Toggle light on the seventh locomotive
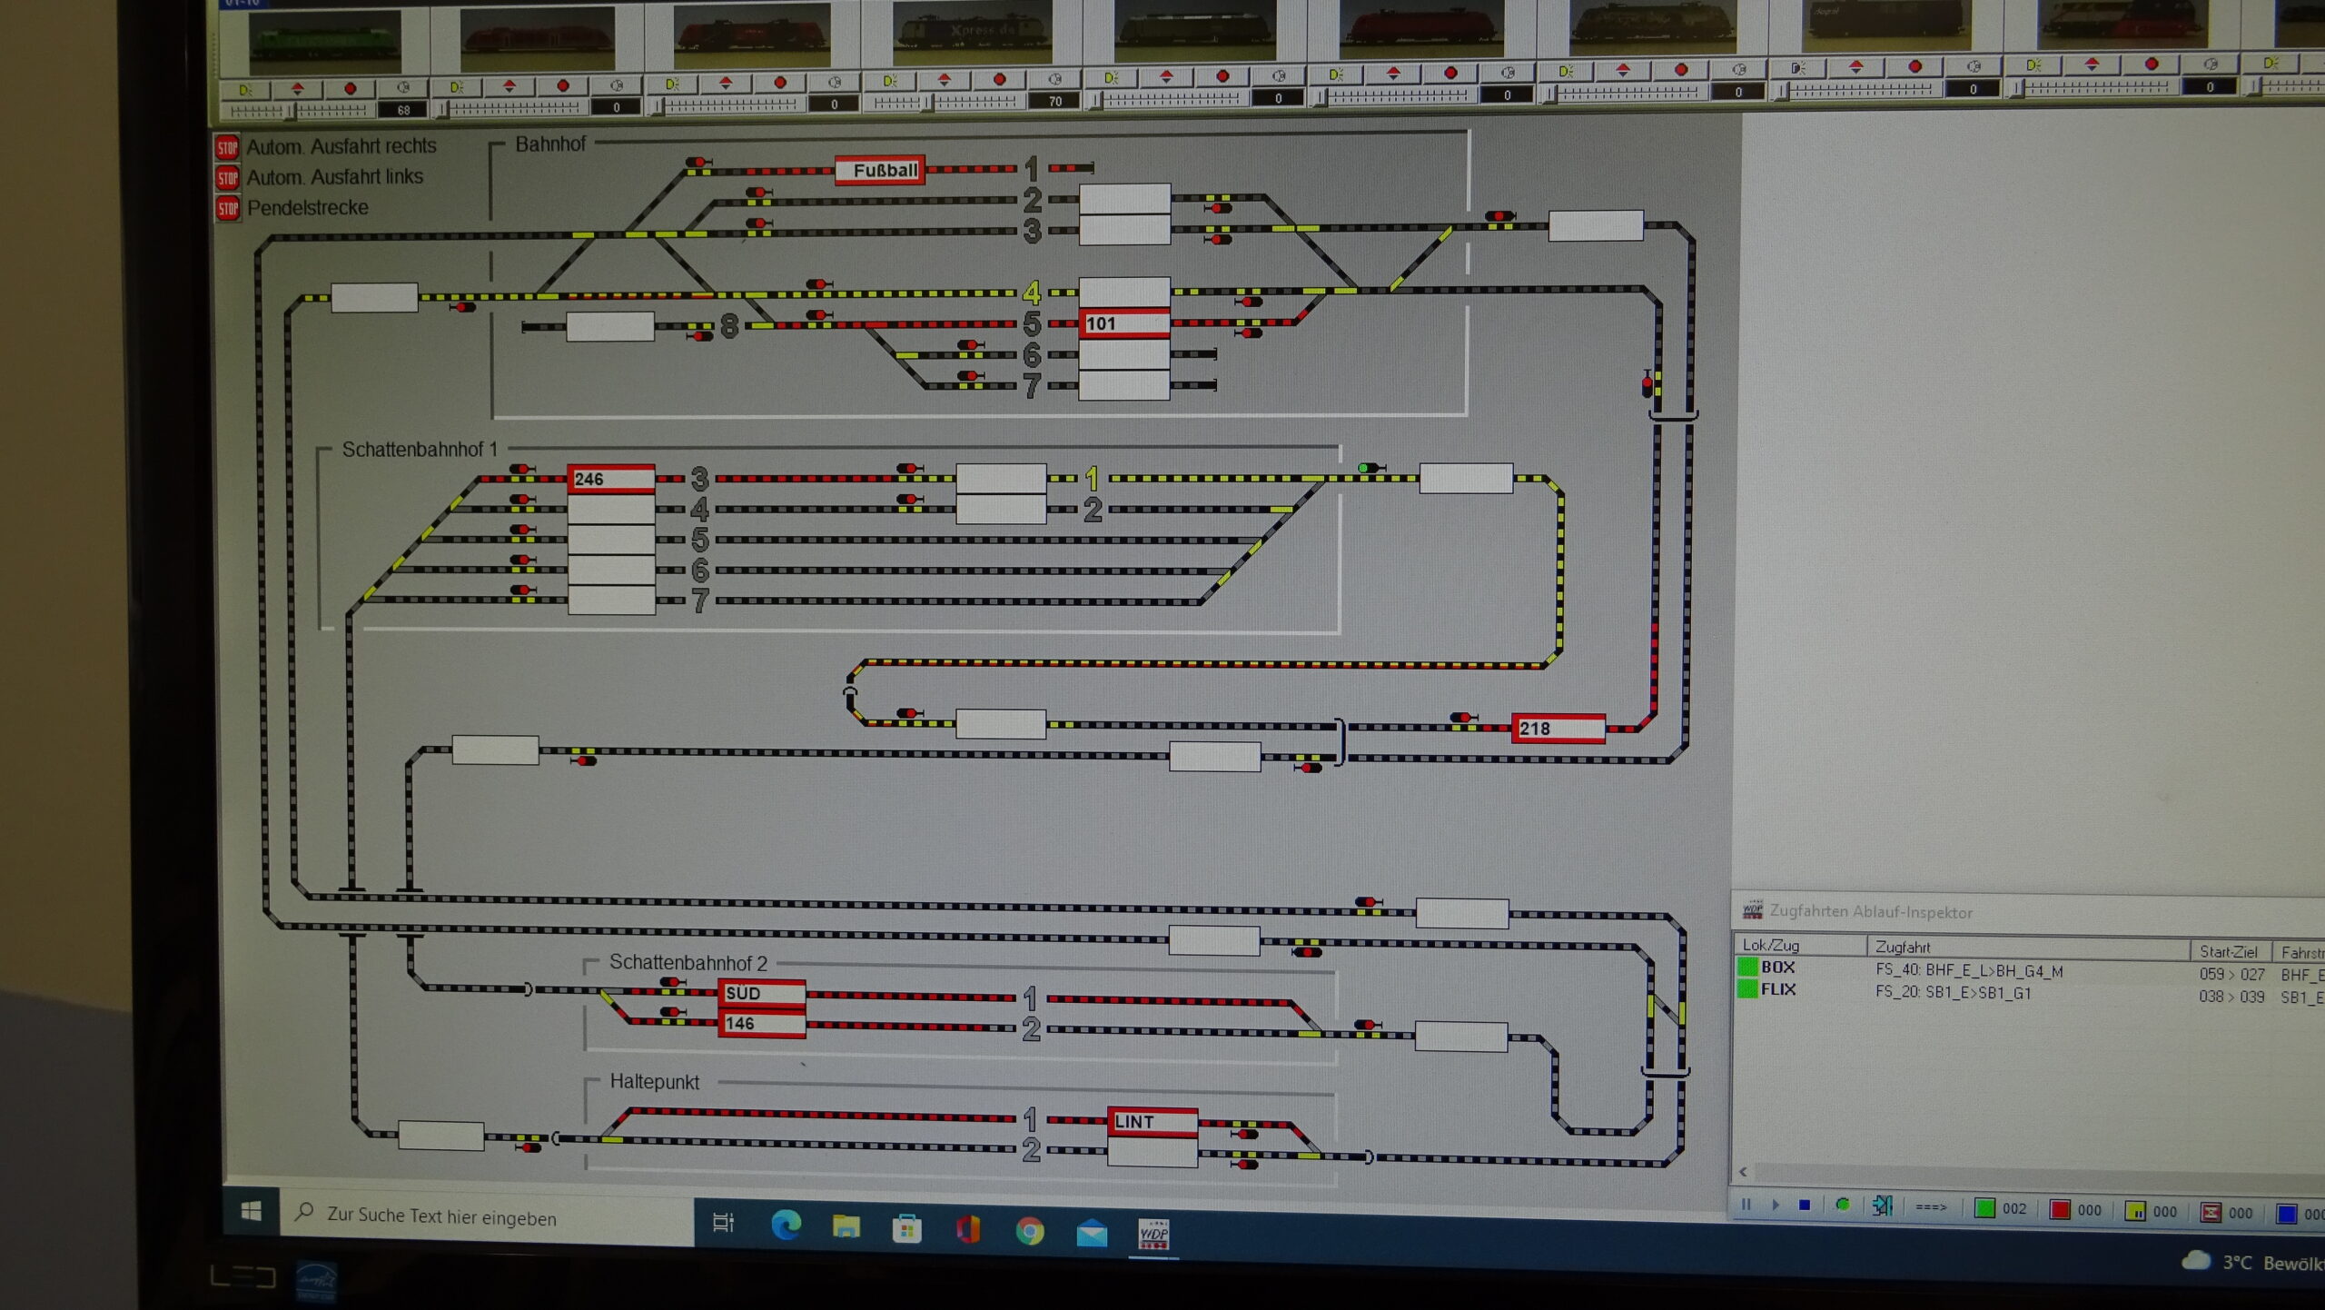 coord(1566,71)
